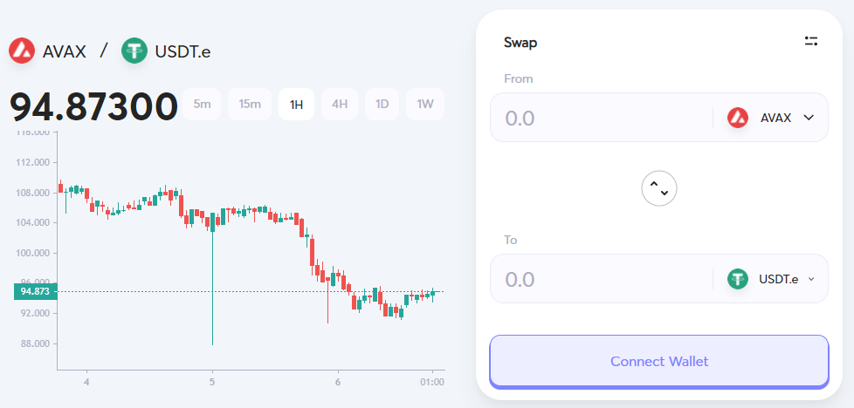
Task: Click the long-wick candle at date 5
Action: coord(212,279)
